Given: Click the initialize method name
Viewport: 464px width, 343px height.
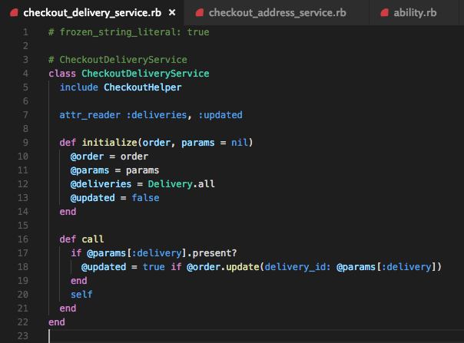Looking at the screenshot, I should [x=109, y=143].
